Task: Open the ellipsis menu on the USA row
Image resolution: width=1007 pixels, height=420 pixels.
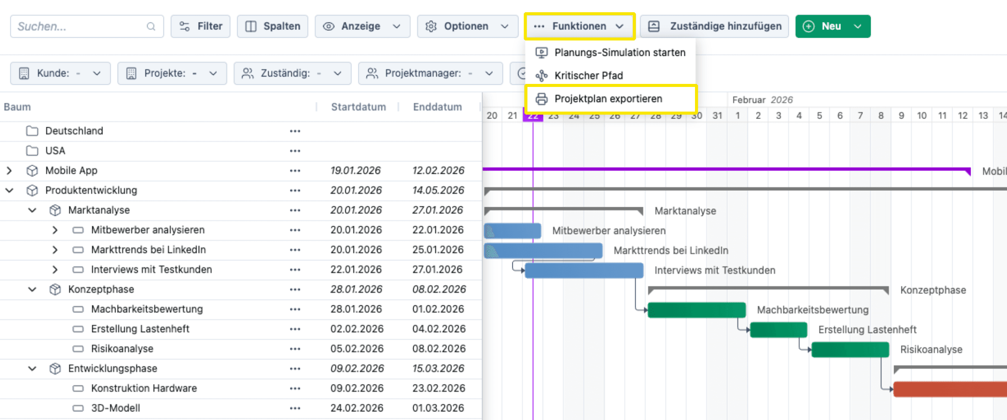Action: click(x=295, y=151)
